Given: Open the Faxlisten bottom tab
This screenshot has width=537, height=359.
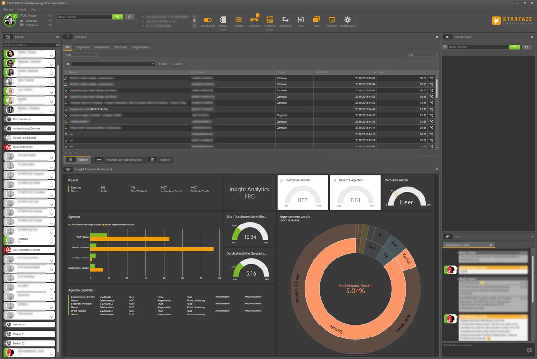Looking at the screenshot, I should tap(160, 160).
